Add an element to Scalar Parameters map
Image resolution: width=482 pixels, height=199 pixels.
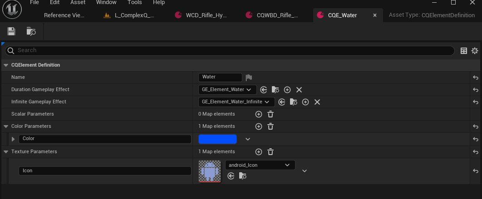(259, 114)
